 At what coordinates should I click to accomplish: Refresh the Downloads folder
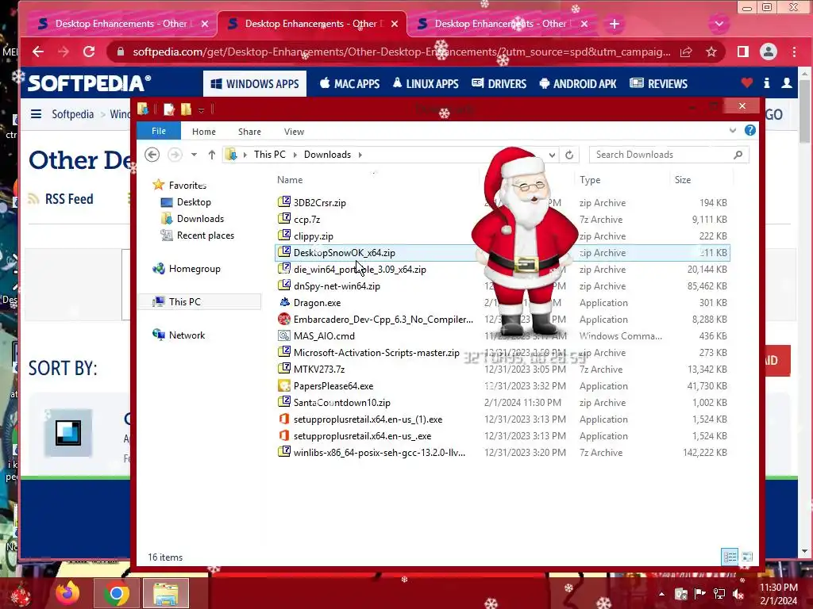click(569, 155)
